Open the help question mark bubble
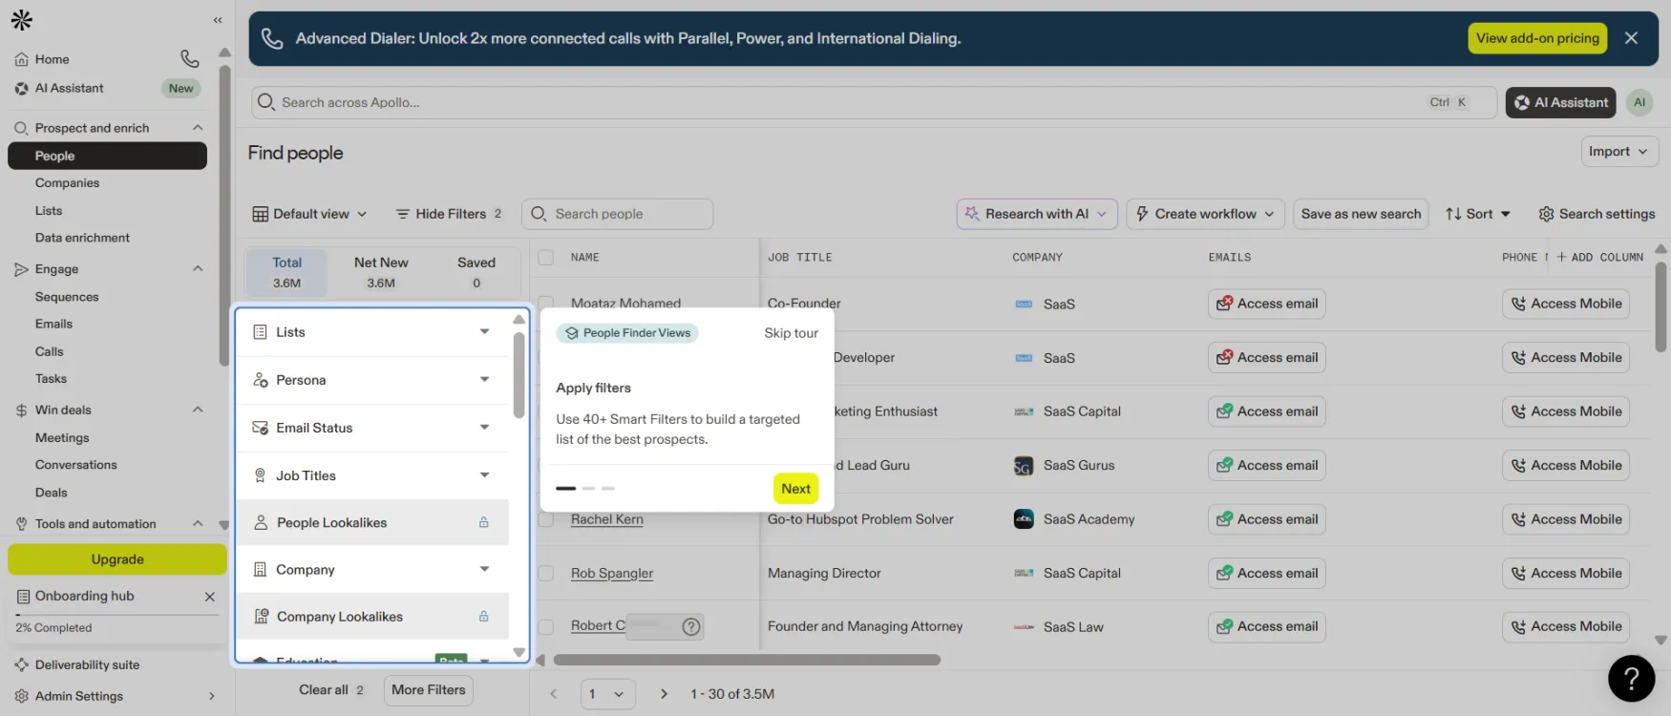 click(x=1631, y=678)
